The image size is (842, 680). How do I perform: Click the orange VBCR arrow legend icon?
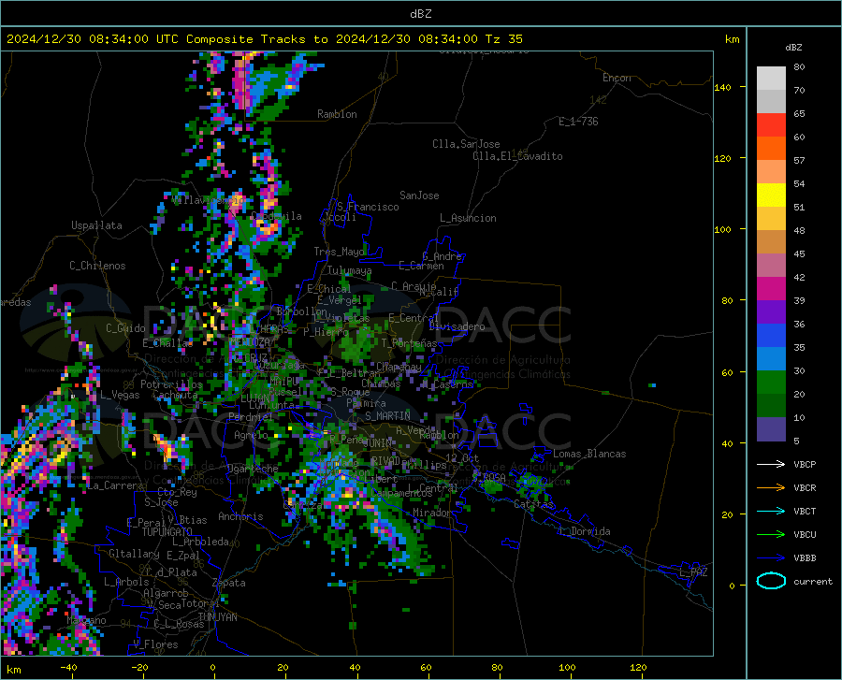pos(771,488)
